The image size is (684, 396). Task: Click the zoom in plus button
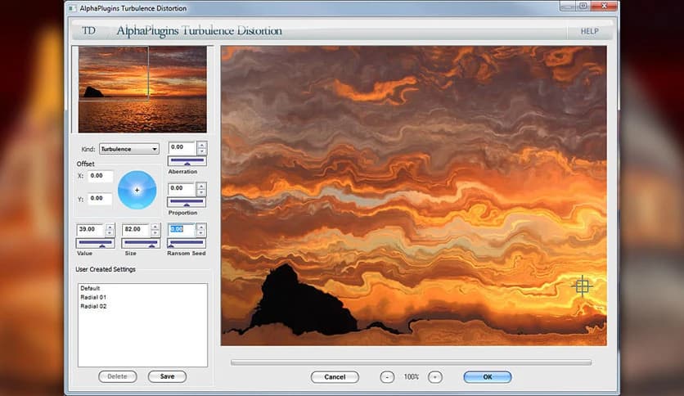coord(435,377)
